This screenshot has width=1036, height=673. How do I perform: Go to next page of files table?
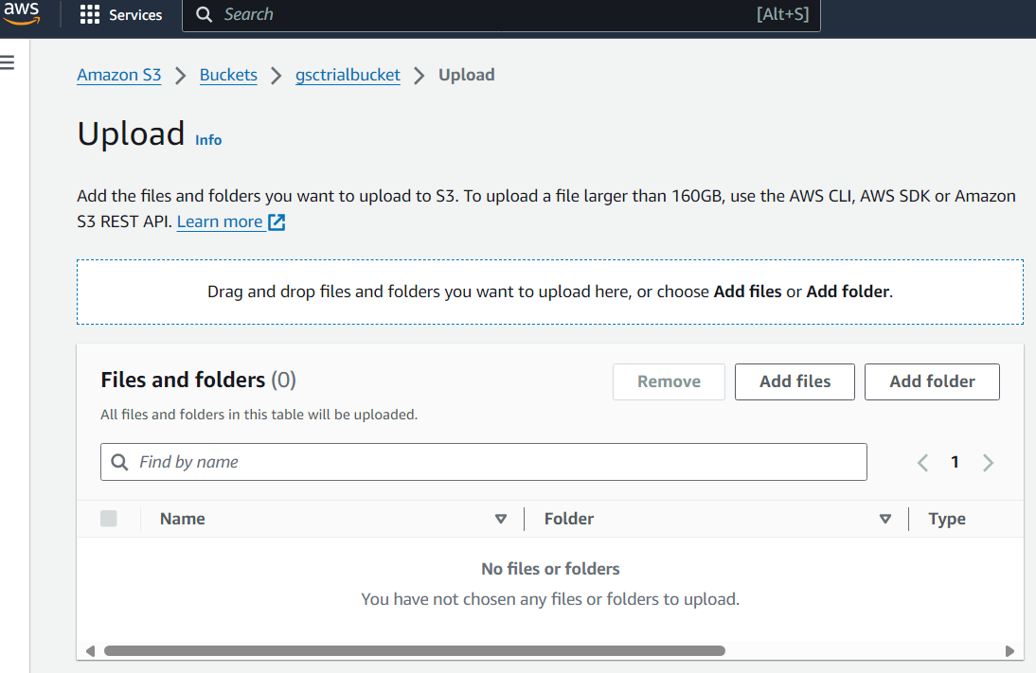coord(988,462)
